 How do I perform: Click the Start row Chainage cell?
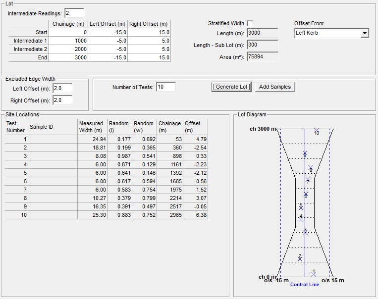coord(68,32)
